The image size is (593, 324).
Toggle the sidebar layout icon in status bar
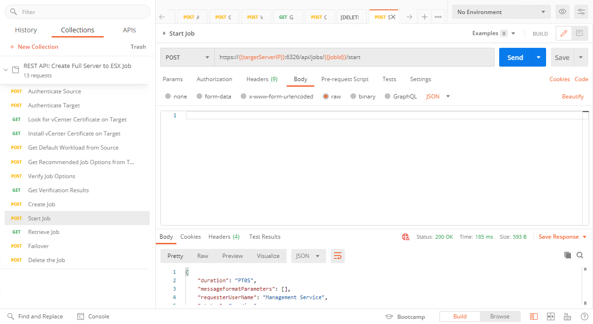click(534, 316)
